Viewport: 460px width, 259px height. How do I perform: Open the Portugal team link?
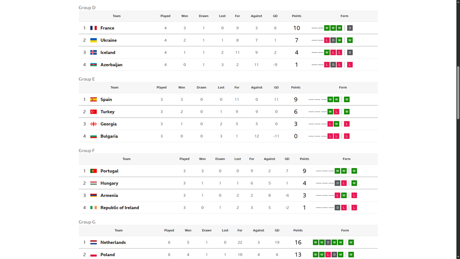[x=110, y=171]
